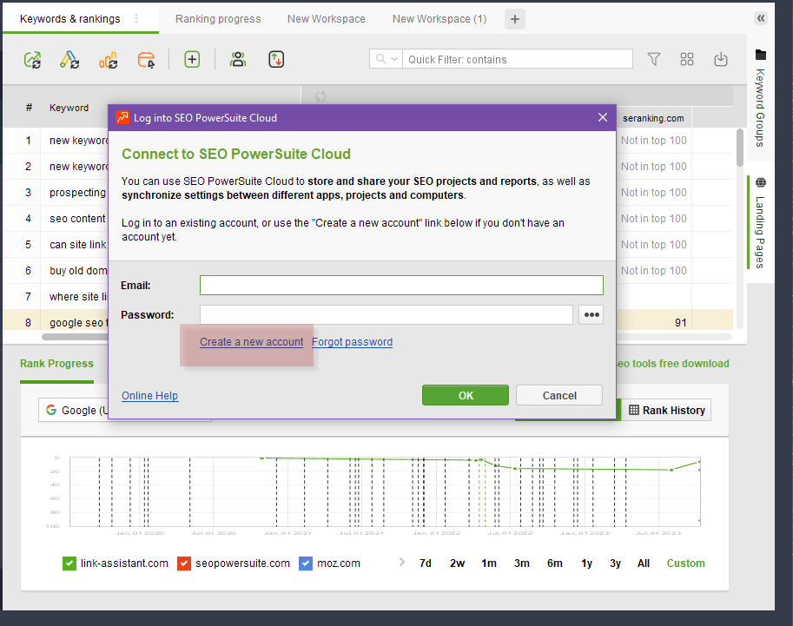Click the orange calendar scheduler icon
The height and width of the screenshot is (626, 793).
147,60
